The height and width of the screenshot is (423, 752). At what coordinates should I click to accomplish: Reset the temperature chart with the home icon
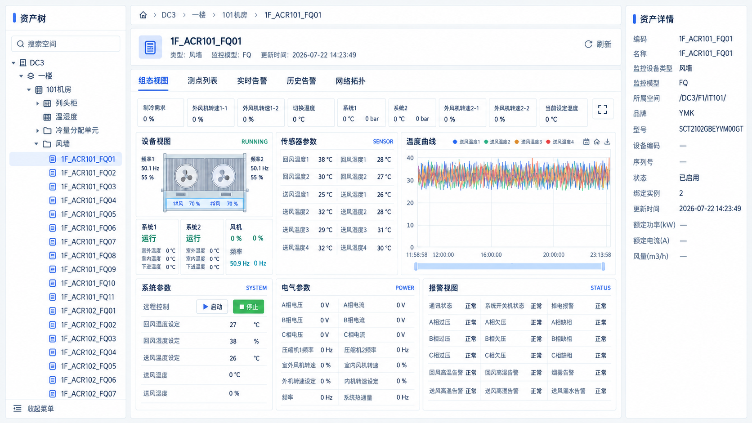(597, 142)
